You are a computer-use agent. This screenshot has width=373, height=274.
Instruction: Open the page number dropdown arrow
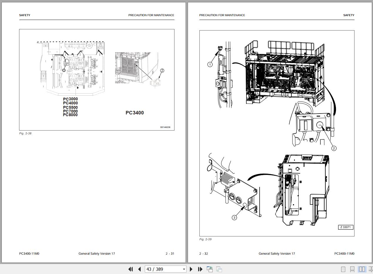pos(184,269)
